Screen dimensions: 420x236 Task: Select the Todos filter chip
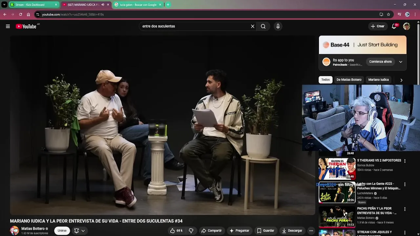click(x=325, y=80)
